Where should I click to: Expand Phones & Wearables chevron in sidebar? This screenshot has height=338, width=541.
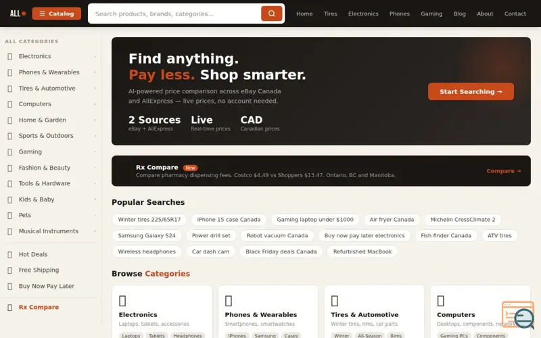95,72
